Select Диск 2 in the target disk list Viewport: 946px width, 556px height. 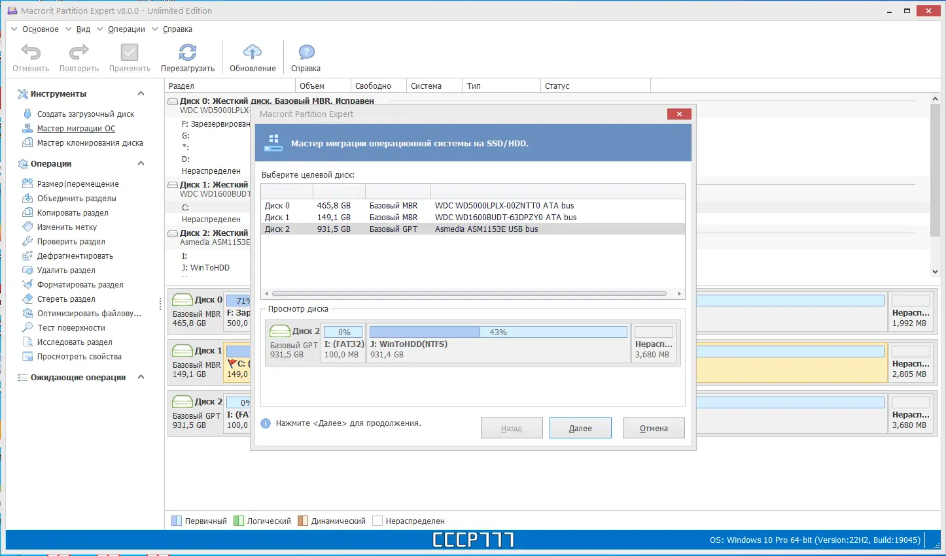393,229
